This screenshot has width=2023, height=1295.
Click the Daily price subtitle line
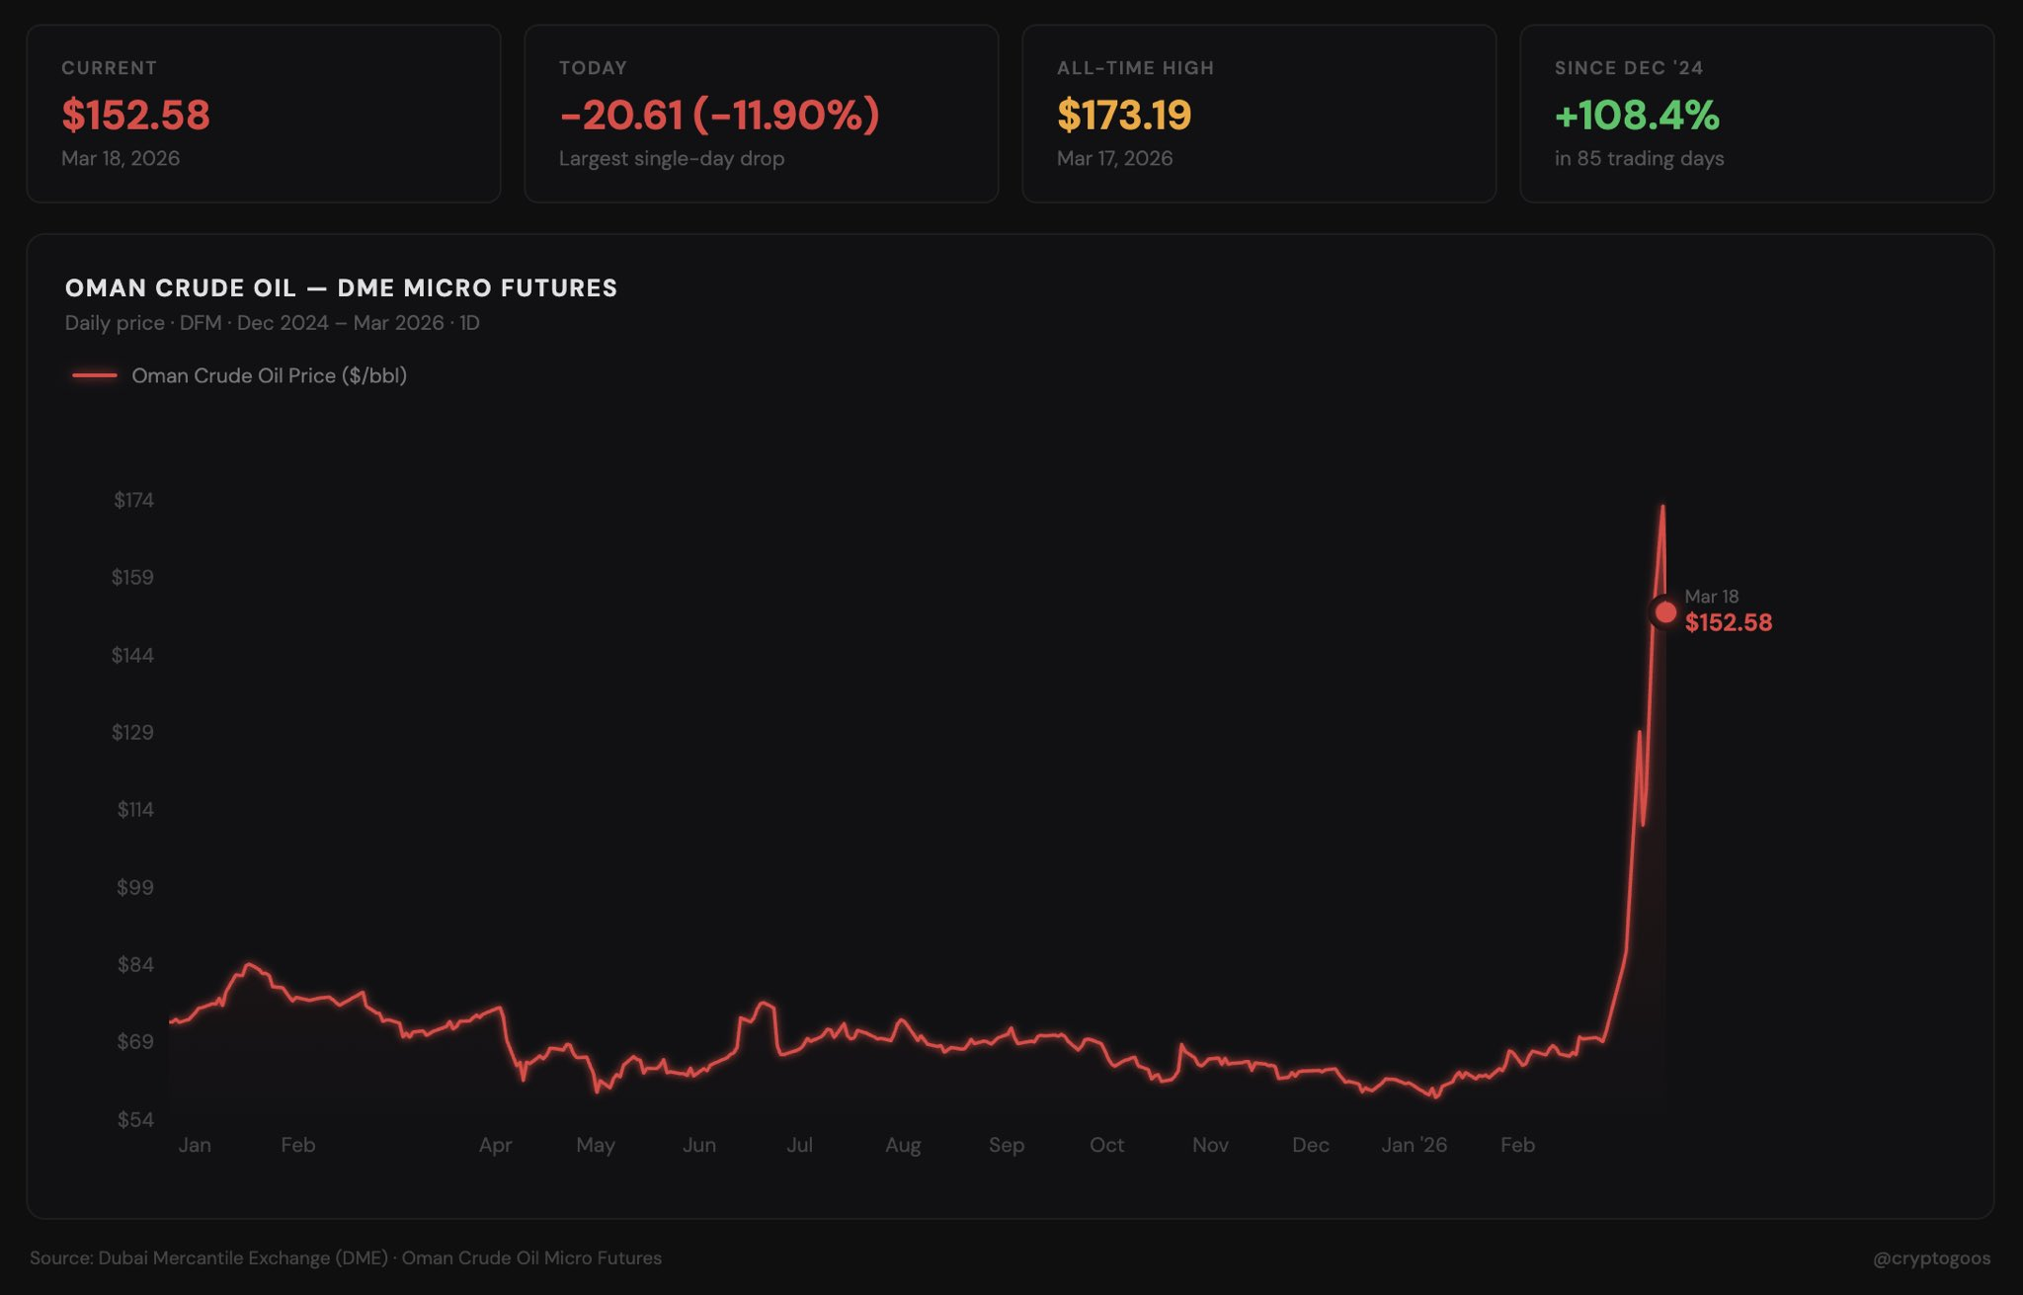click(272, 323)
